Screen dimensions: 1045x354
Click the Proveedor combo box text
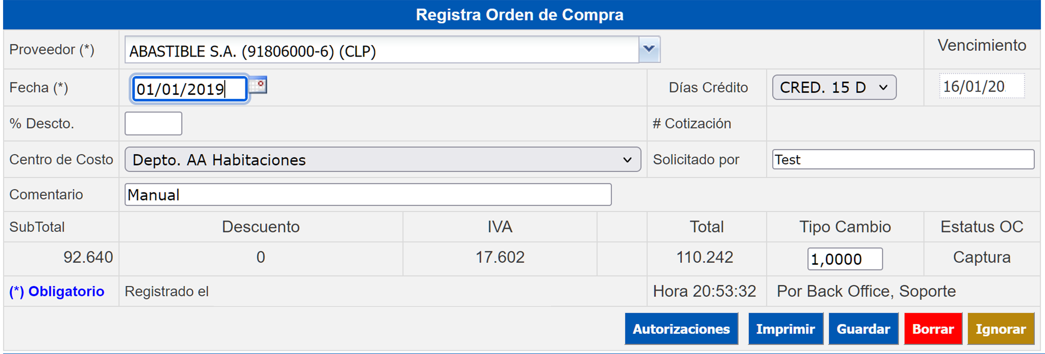pos(381,50)
